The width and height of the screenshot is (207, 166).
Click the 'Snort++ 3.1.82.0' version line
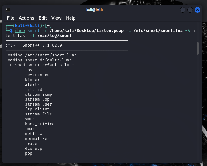[42, 45]
